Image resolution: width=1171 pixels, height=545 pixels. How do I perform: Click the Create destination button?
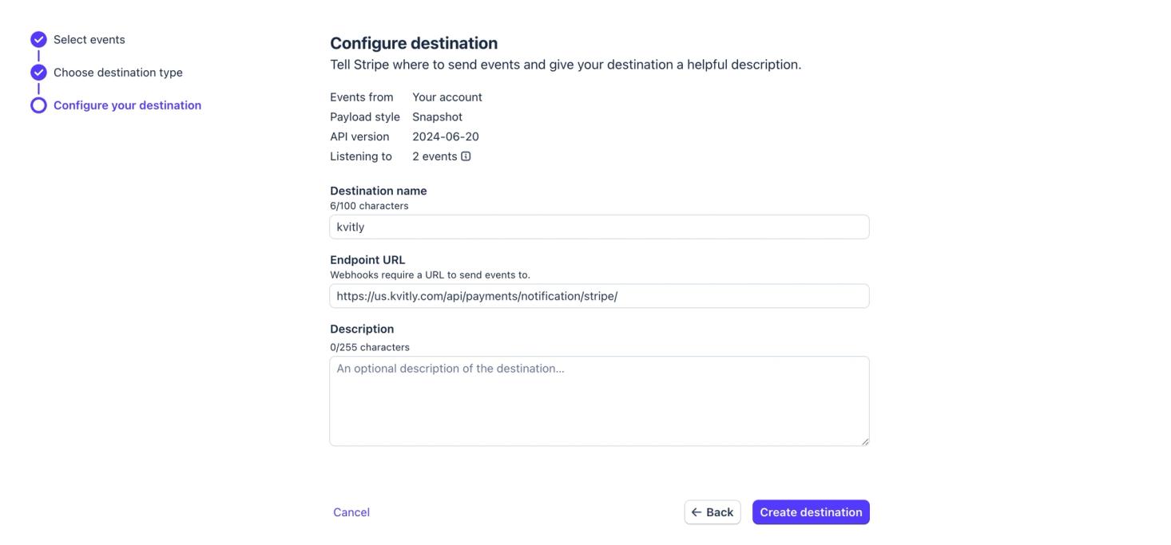click(x=811, y=512)
